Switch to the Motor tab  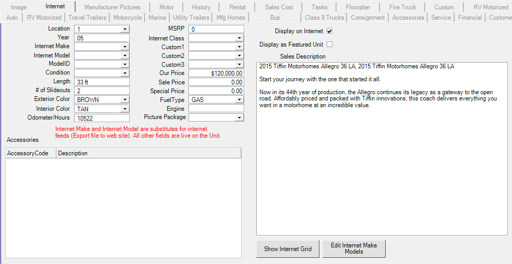click(167, 7)
